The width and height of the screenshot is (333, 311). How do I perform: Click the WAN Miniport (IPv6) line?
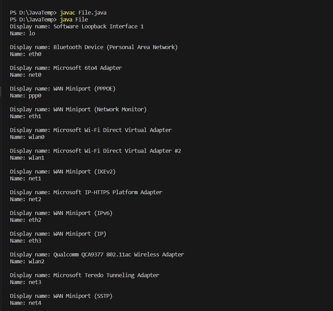point(61,213)
